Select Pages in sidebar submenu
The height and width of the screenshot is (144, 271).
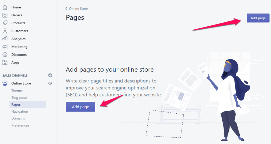pyautogui.click(x=16, y=105)
